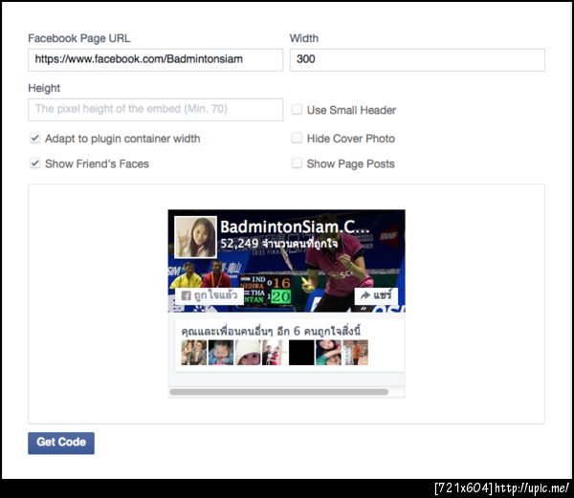Viewport: 574px width, 498px height.
Task: Uncheck Adapt to plugin container width
Action: pyautogui.click(x=35, y=139)
